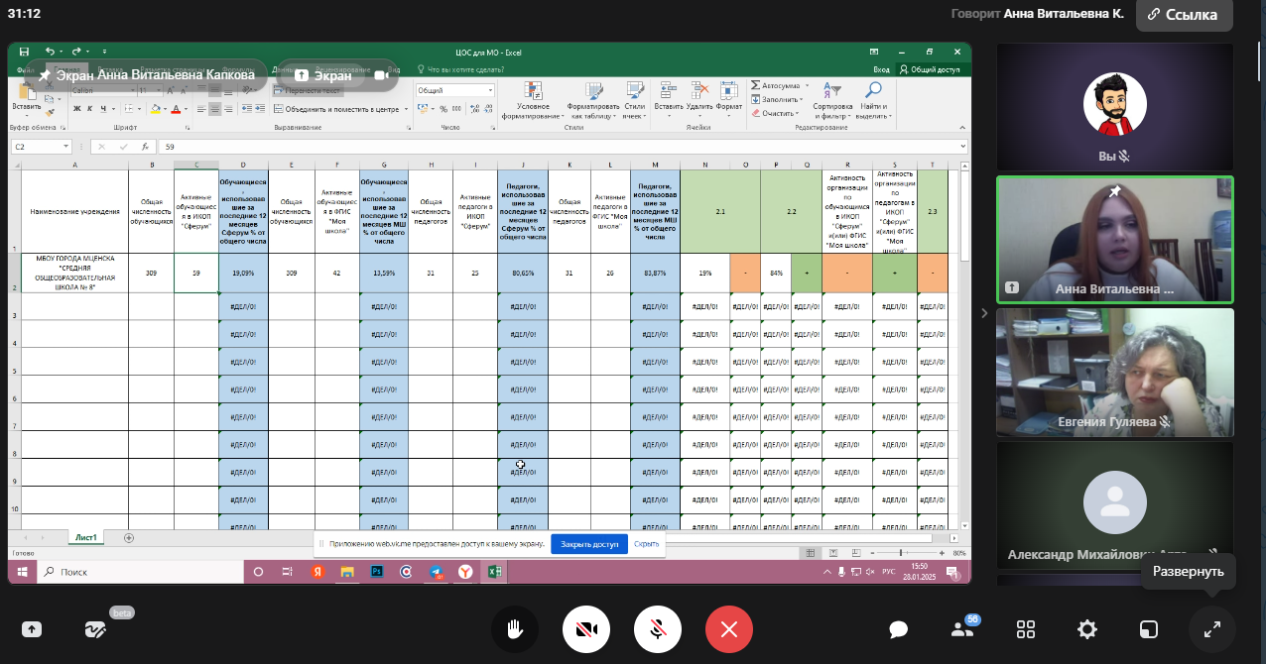Expand the call to full screen
The height and width of the screenshot is (664, 1266).
pos(1211,629)
